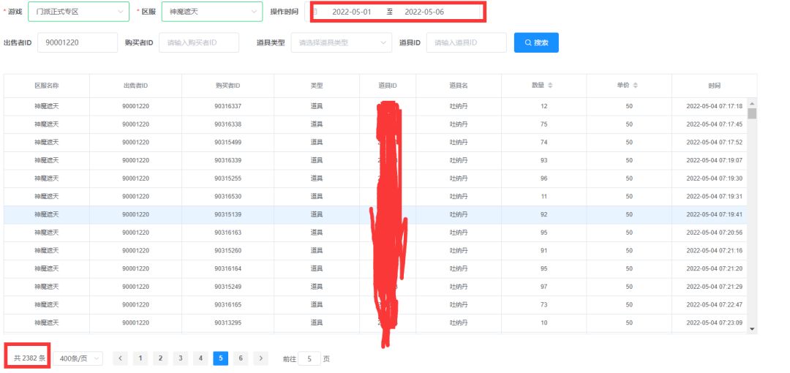Click the 单价 column sort arrows
Viewport: 790px width, 373px height.
636,86
